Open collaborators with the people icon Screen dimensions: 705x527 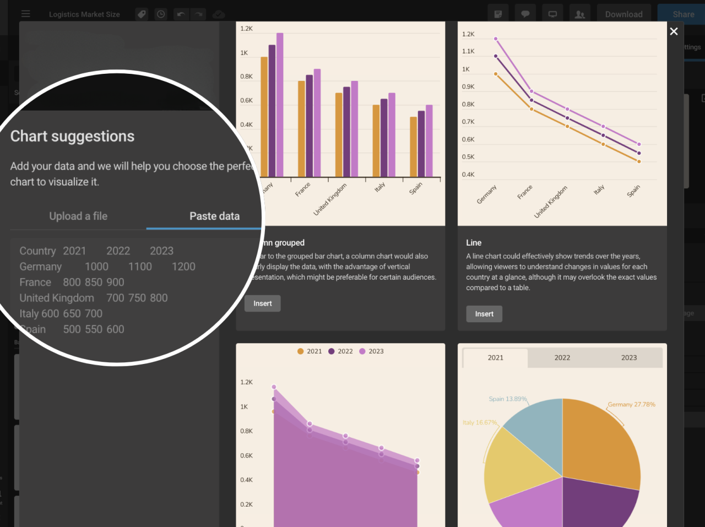(579, 14)
